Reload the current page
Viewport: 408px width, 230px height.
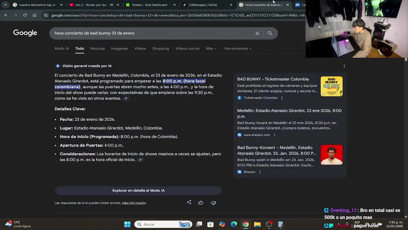(25, 15)
